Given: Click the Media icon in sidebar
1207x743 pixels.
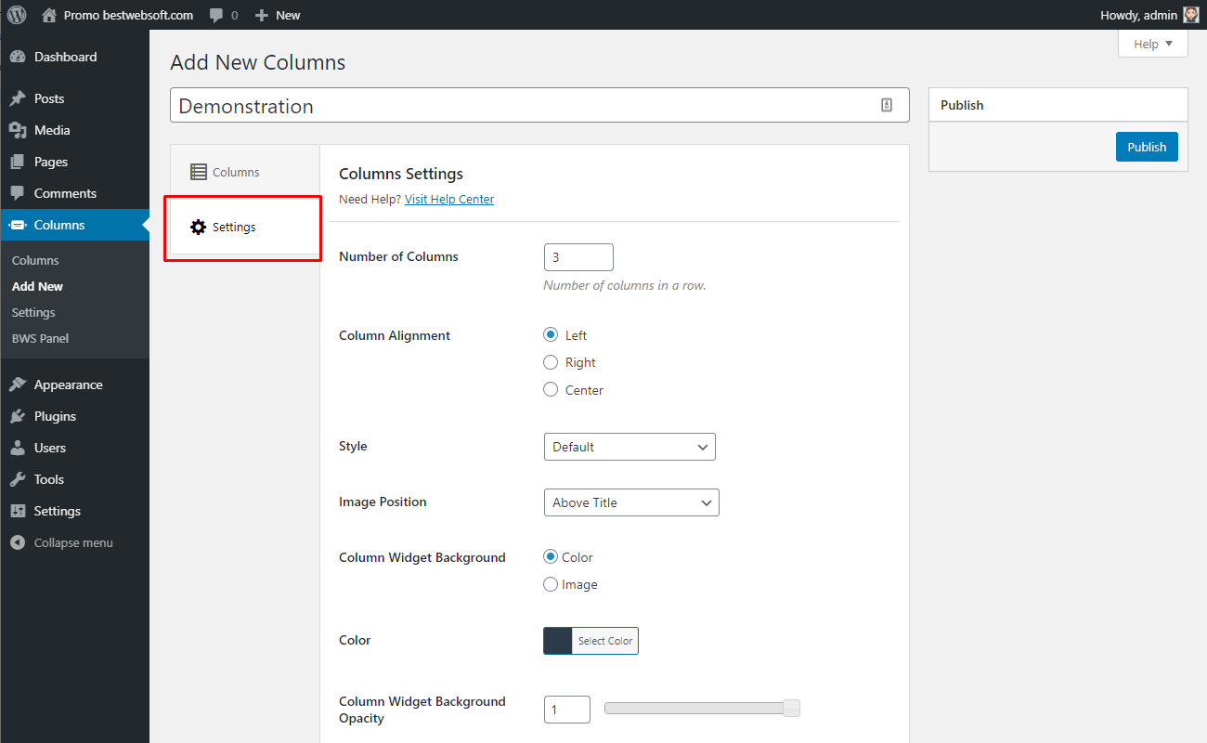Looking at the screenshot, I should click(x=18, y=130).
